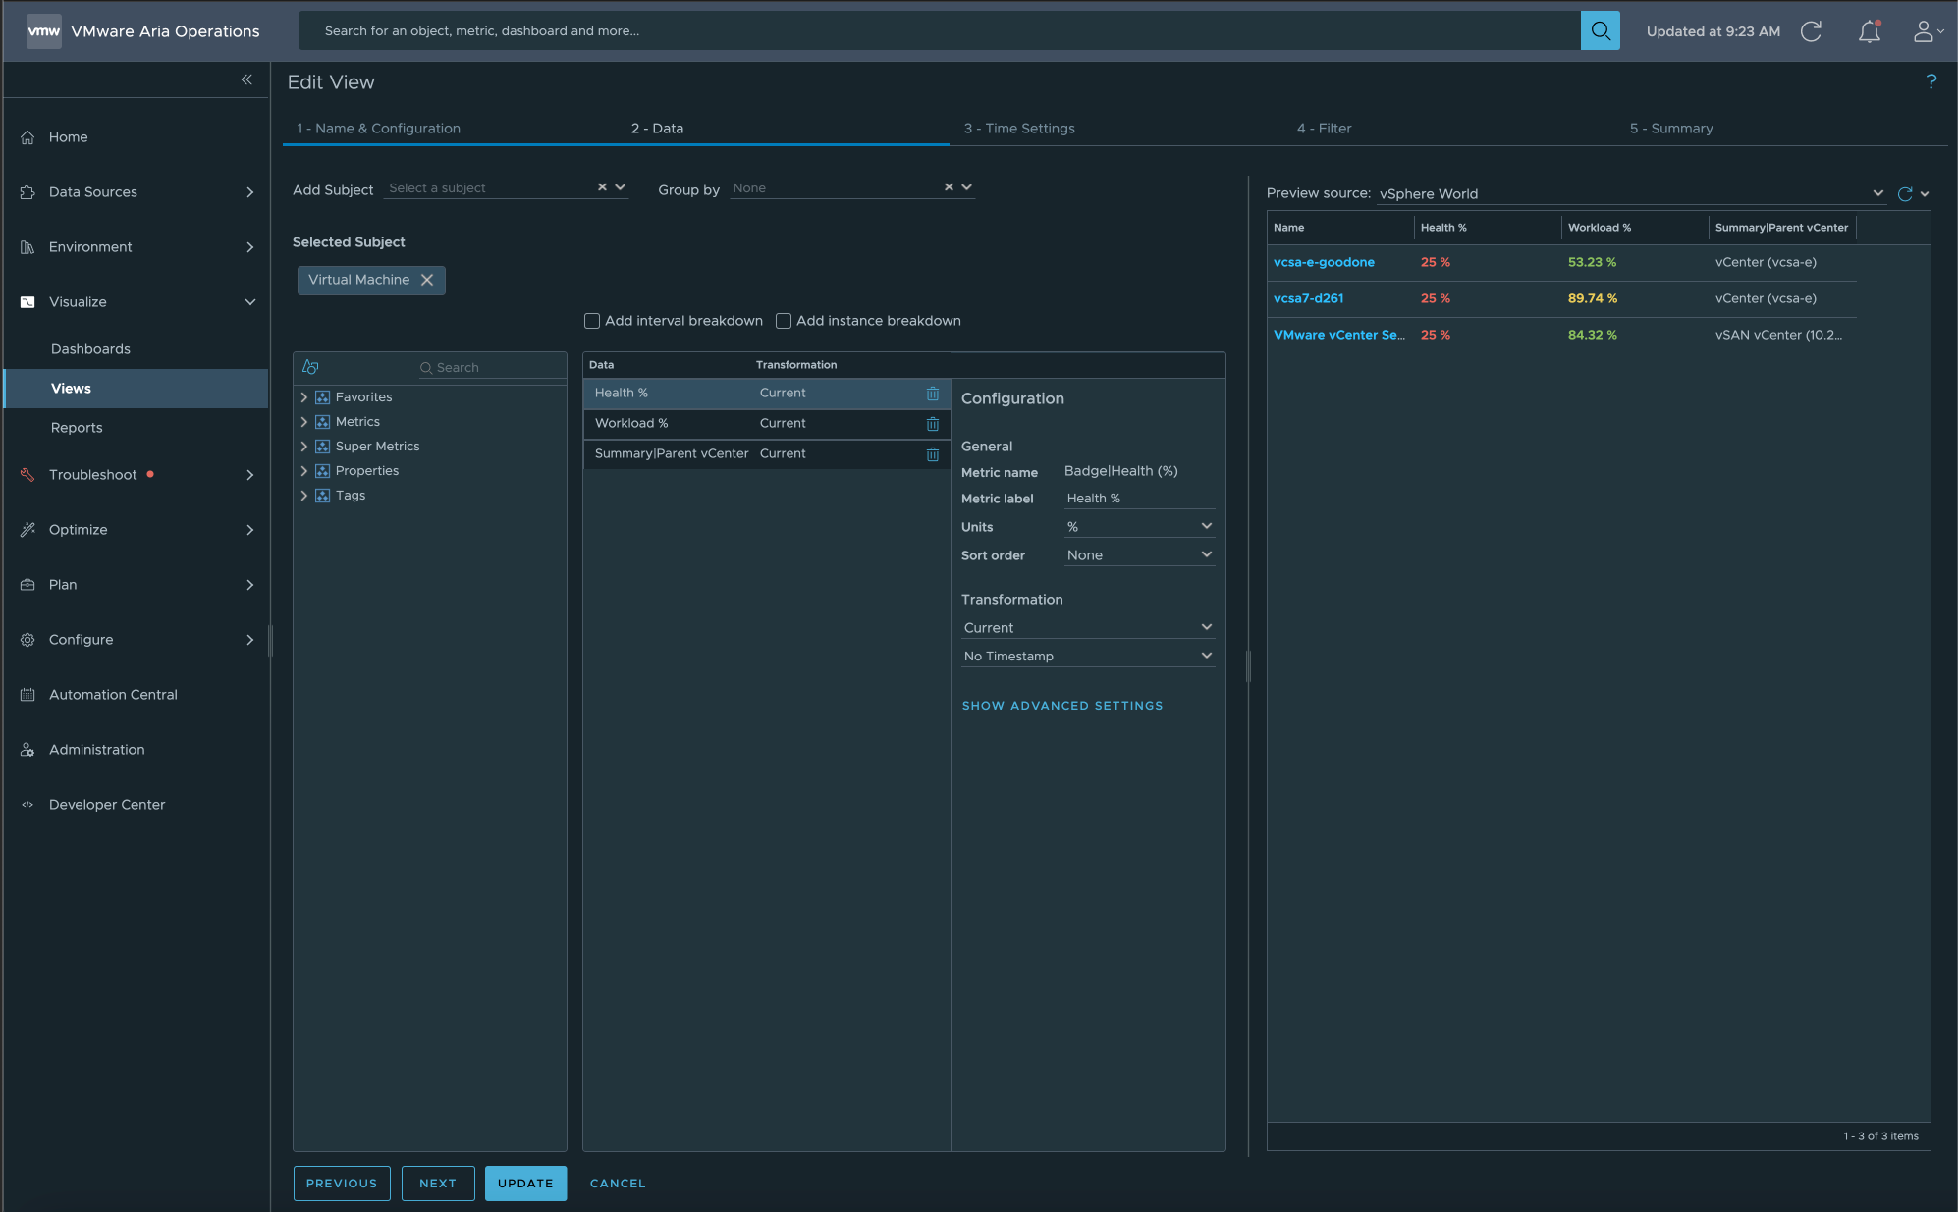Collapse the left navigation sidebar
This screenshot has width=1958, height=1212.
pos(246,79)
